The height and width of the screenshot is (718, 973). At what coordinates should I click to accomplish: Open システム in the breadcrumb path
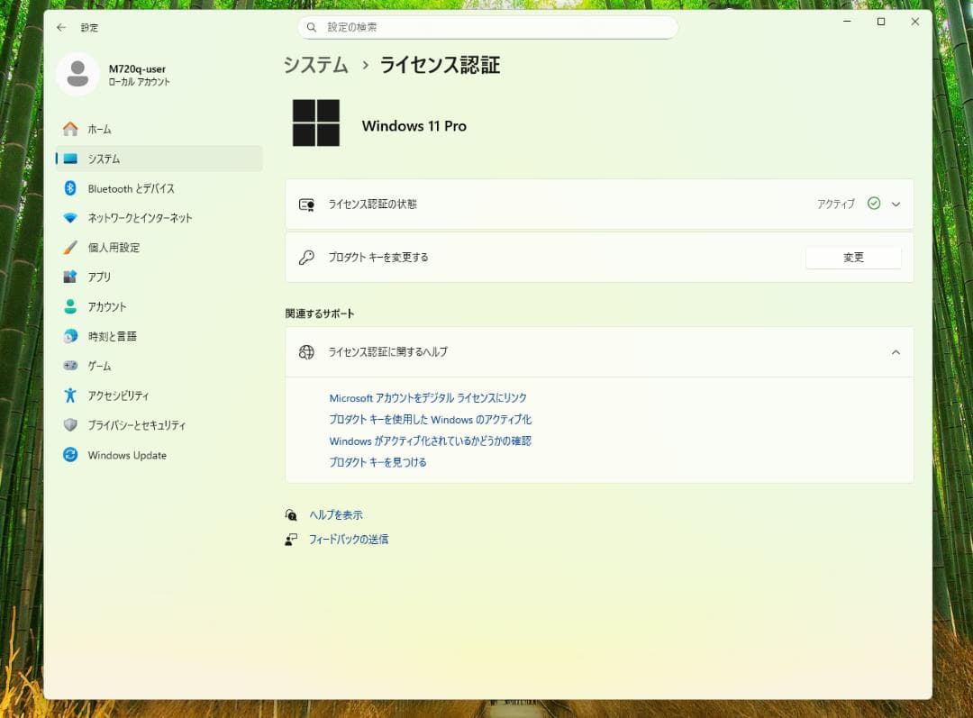coord(314,65)
